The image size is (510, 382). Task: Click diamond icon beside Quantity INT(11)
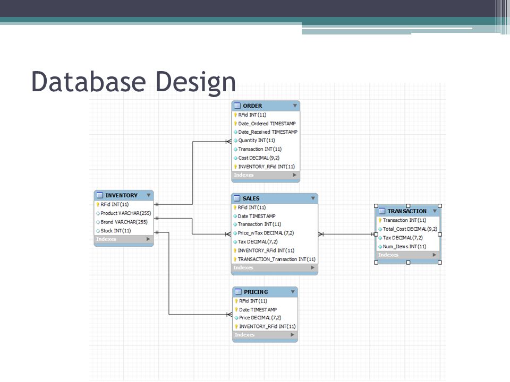[235, 141]
